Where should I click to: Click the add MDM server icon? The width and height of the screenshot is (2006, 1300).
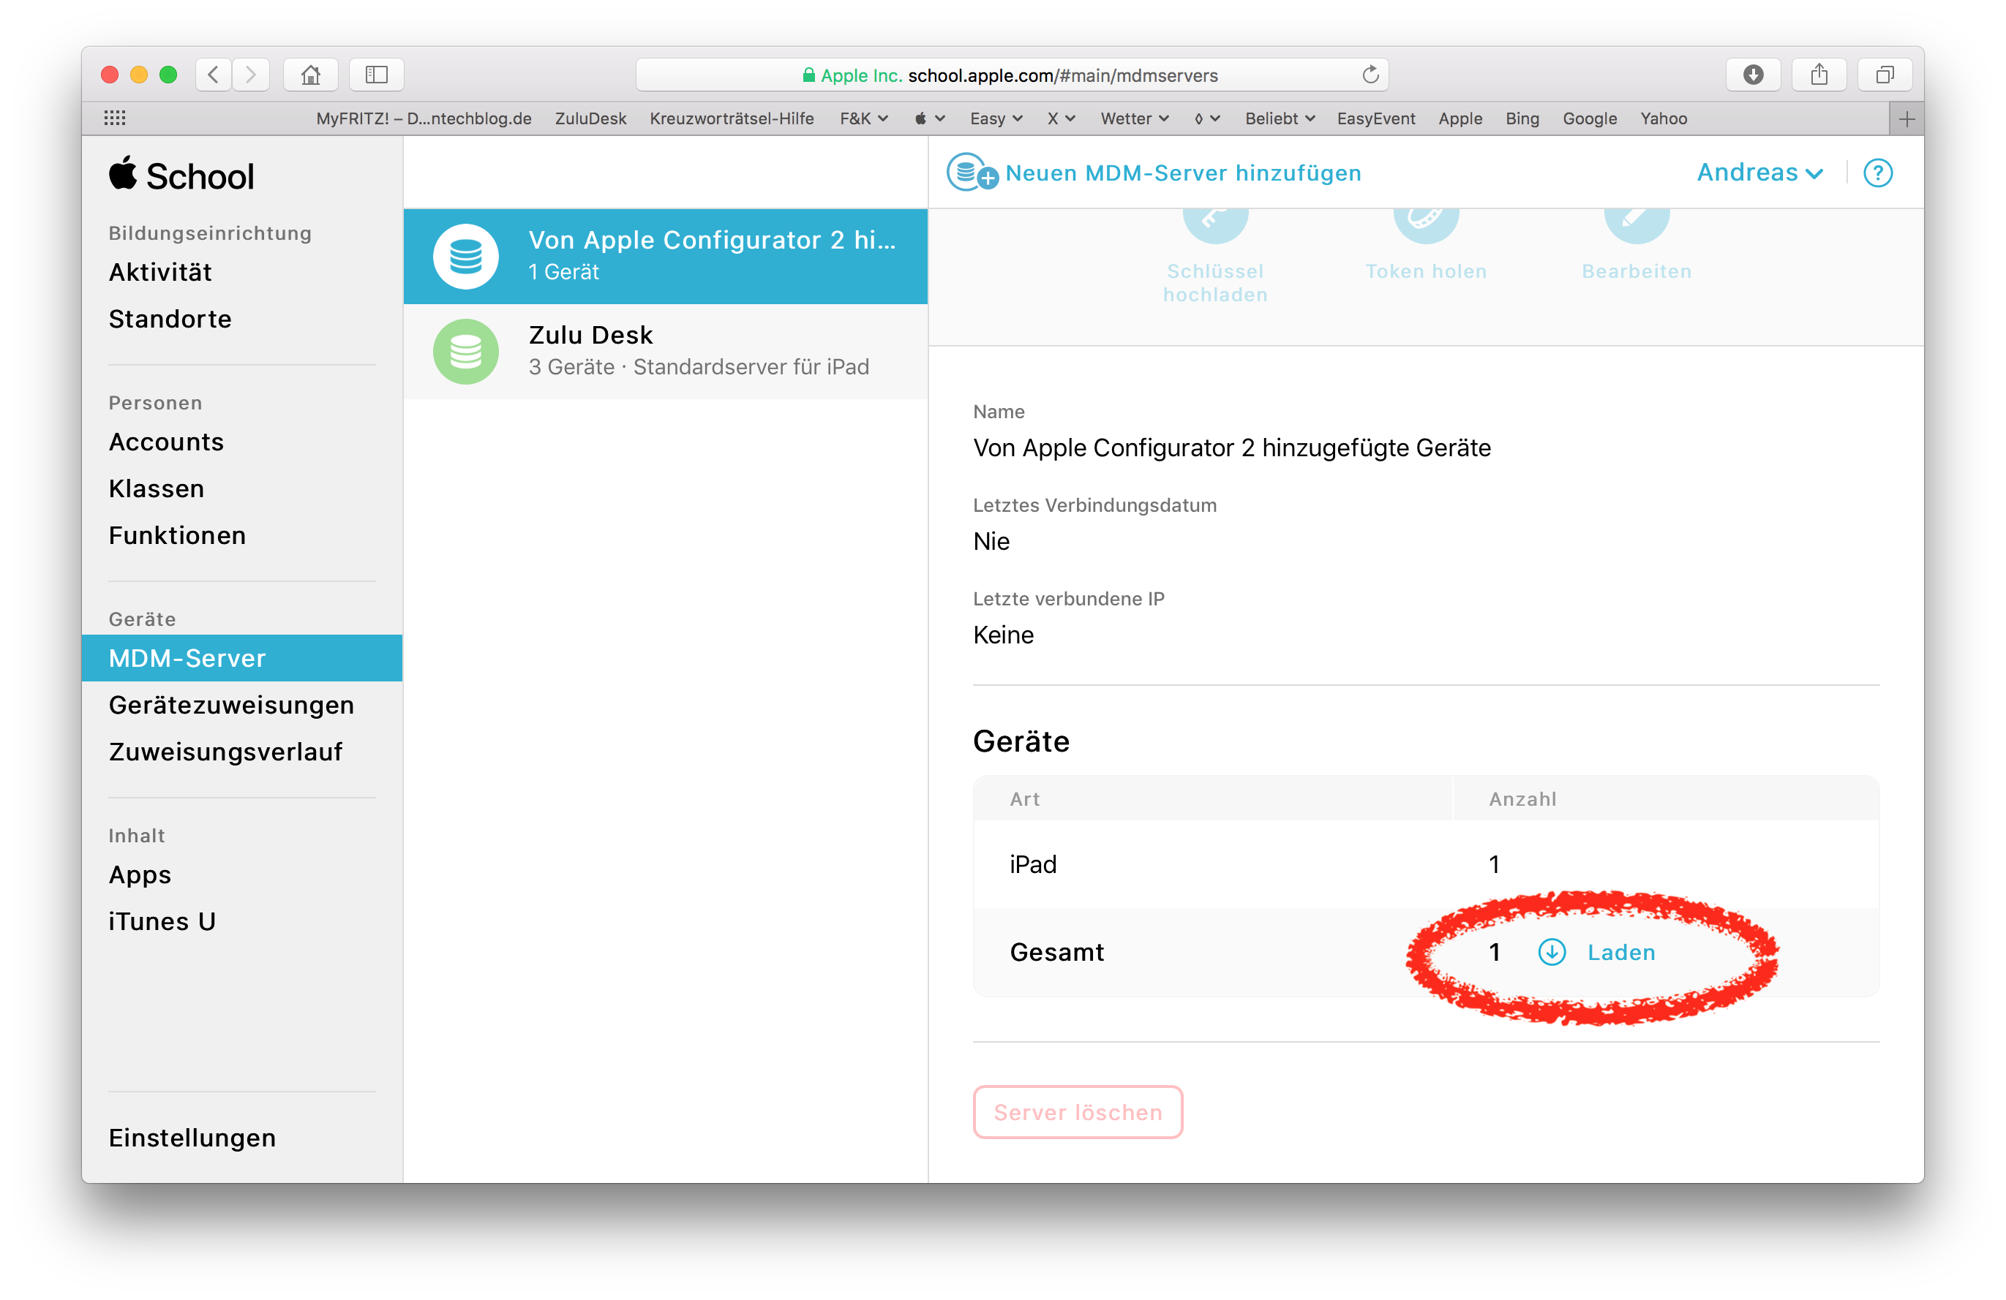pyautogui.click(x=971, y=173)
